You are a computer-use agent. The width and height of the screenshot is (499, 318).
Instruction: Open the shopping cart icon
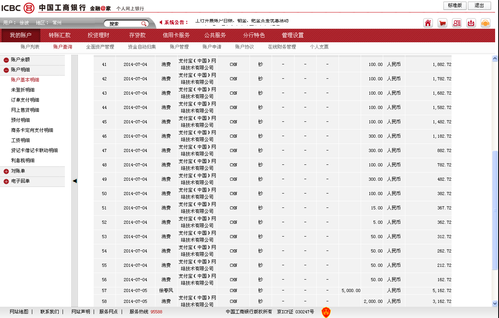tap(442, 23)
